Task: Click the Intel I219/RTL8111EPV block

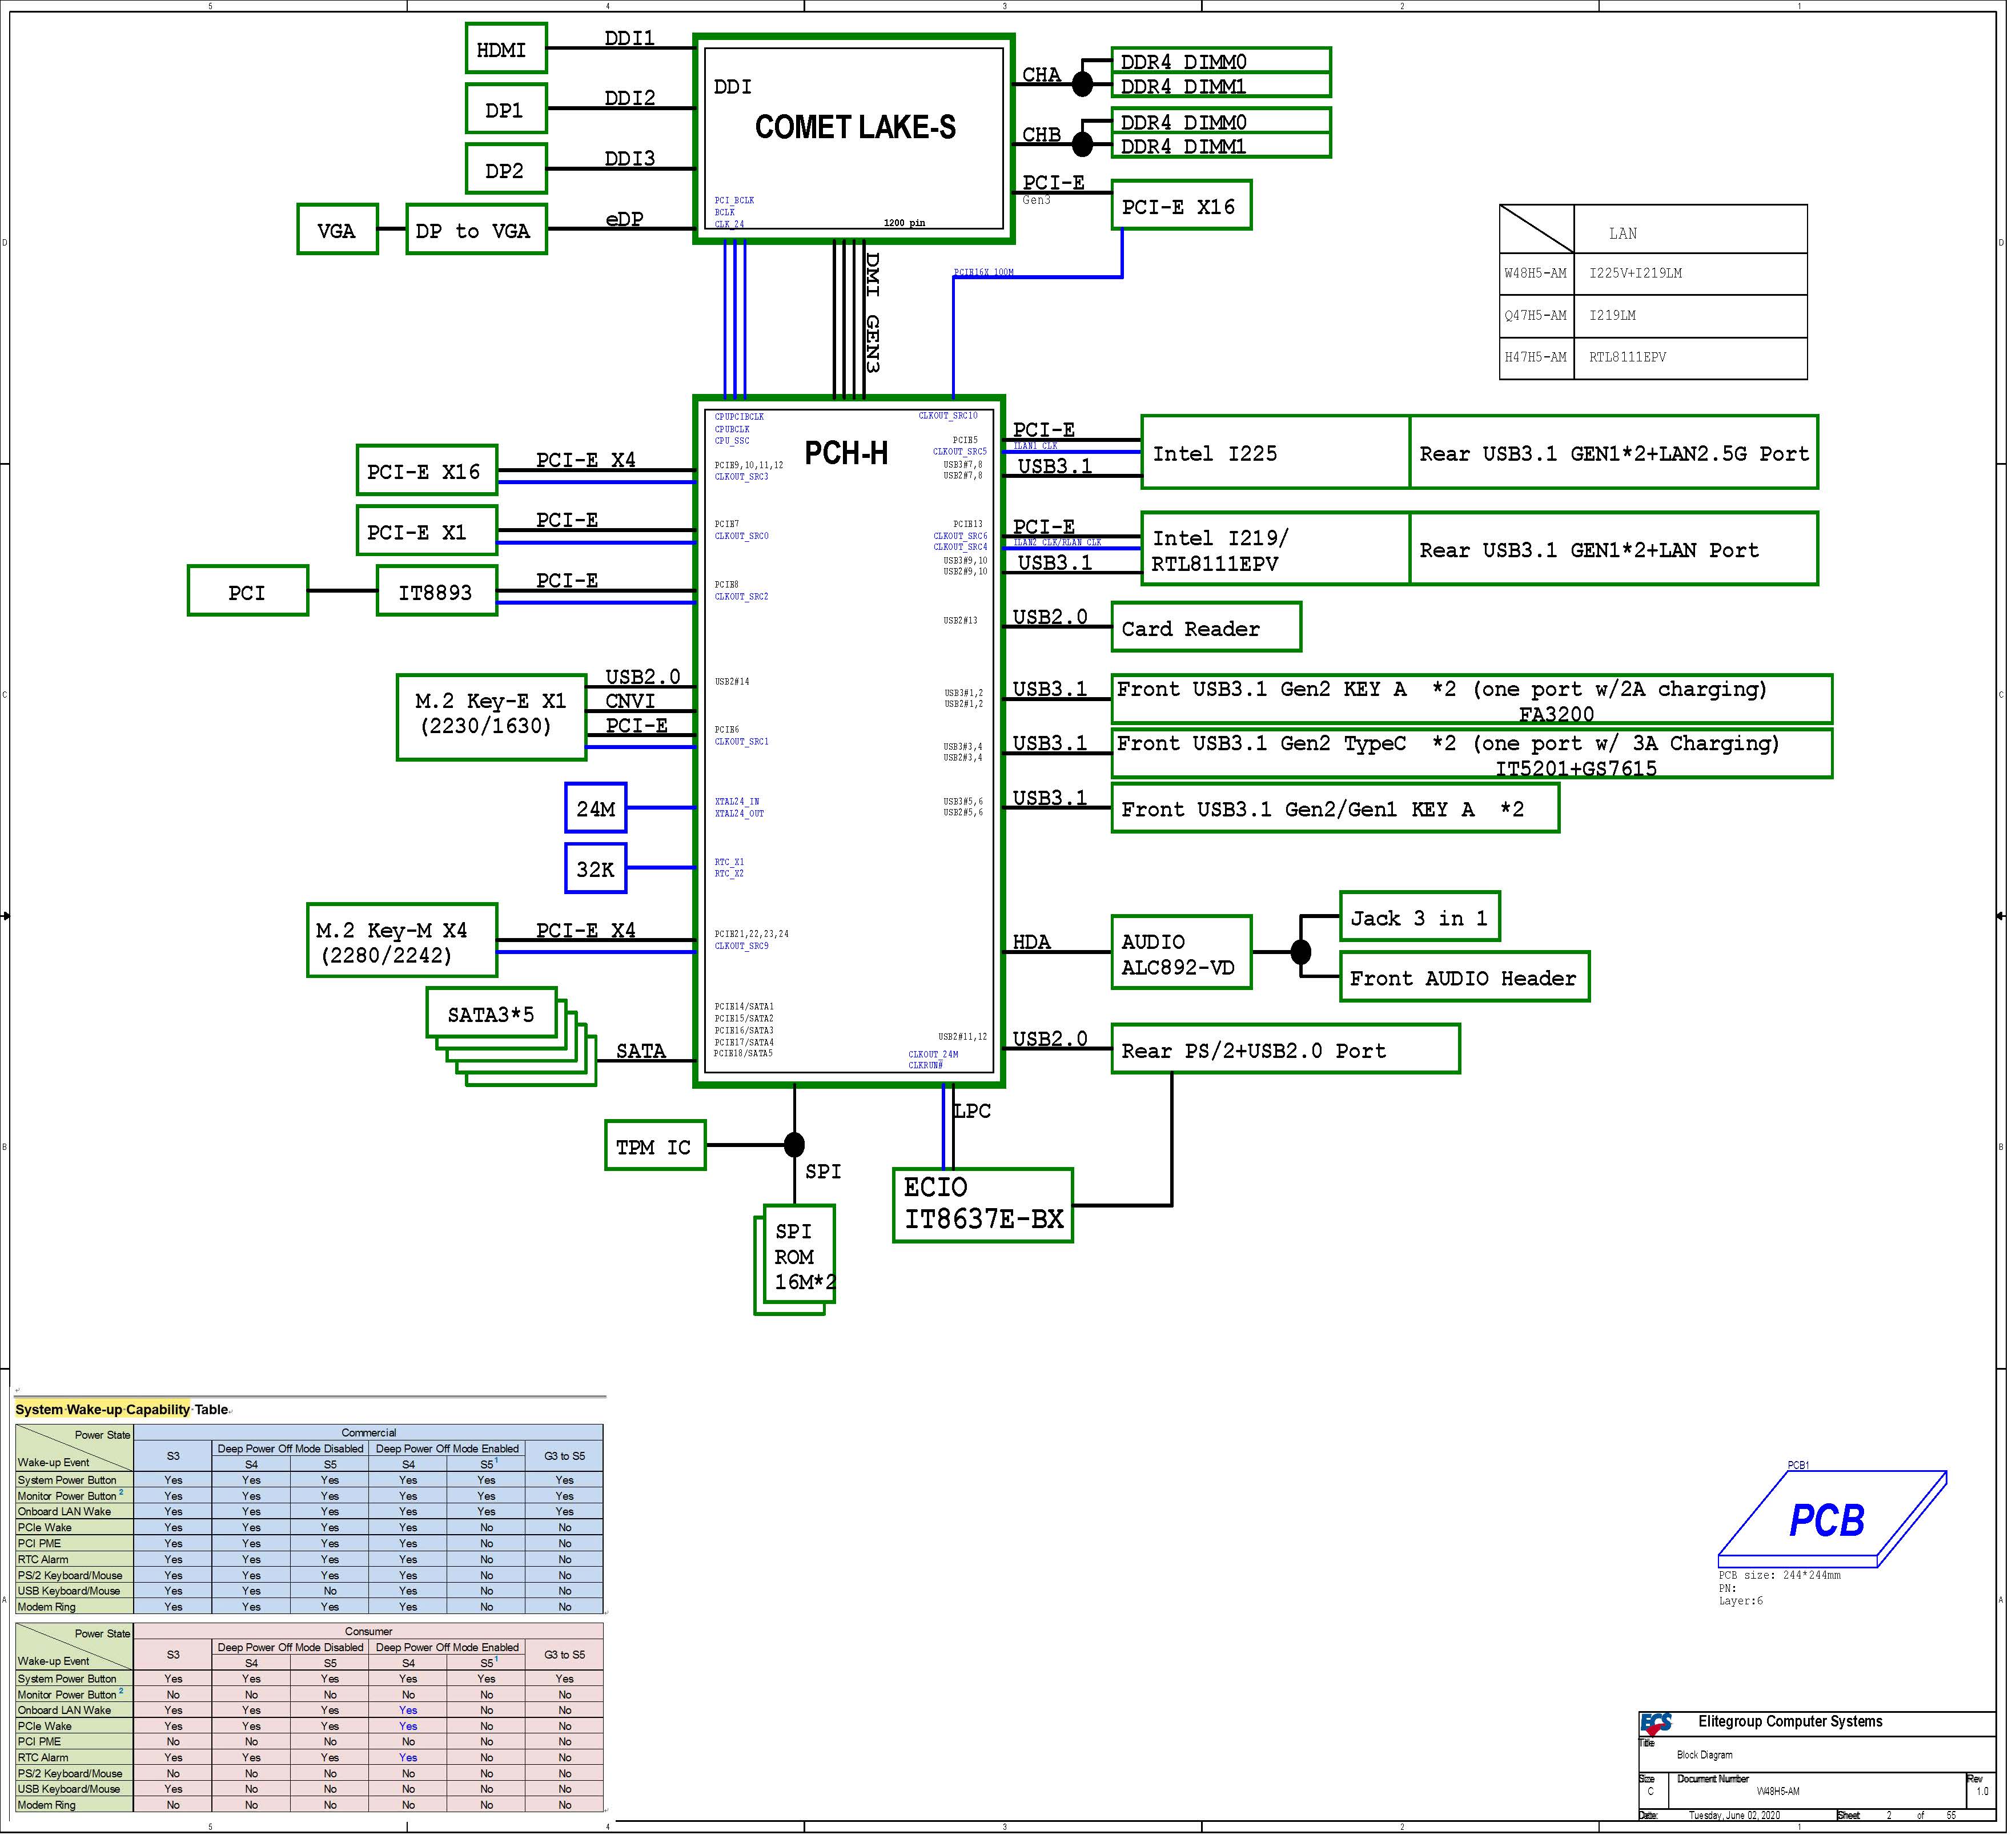Action: point(1275,549)
